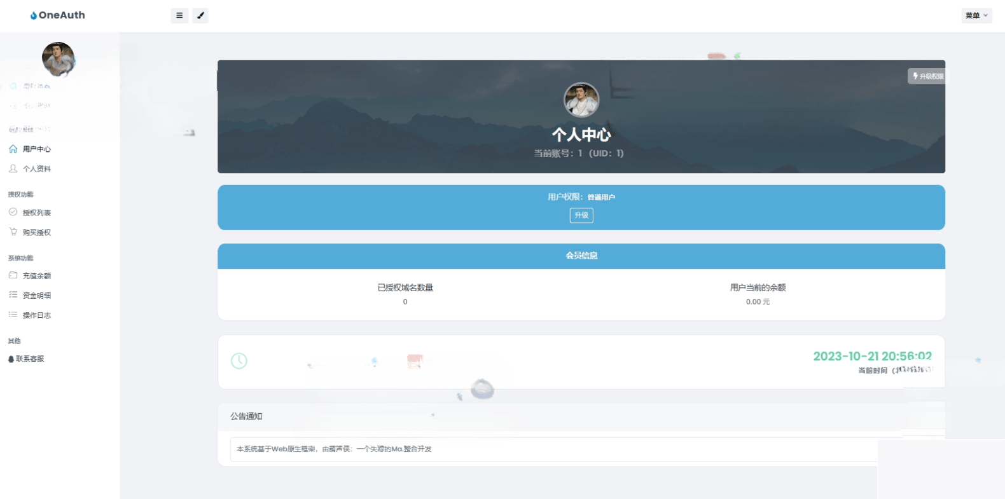Open 联系客服 contact support link
Screen dimensions: 1005x499
click(x=27, y=359)
